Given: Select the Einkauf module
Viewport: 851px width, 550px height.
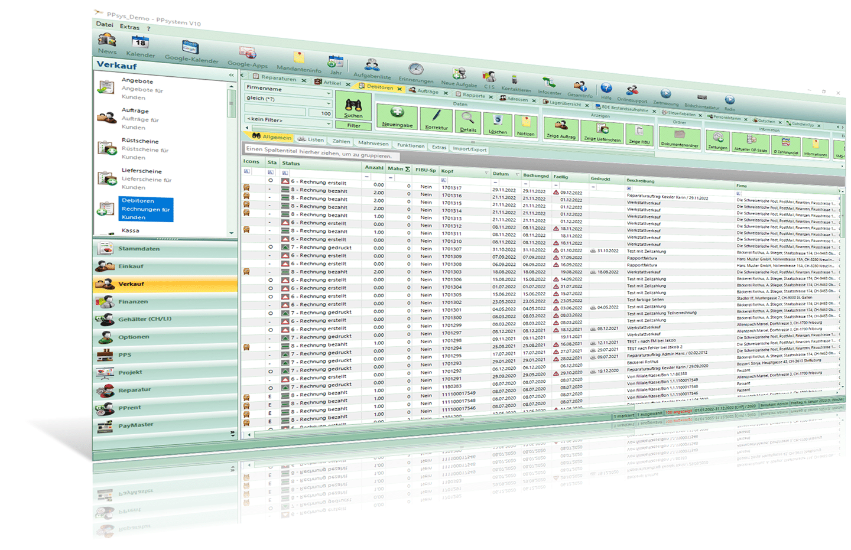Looking at the screenshot, I should click(165, 266).
